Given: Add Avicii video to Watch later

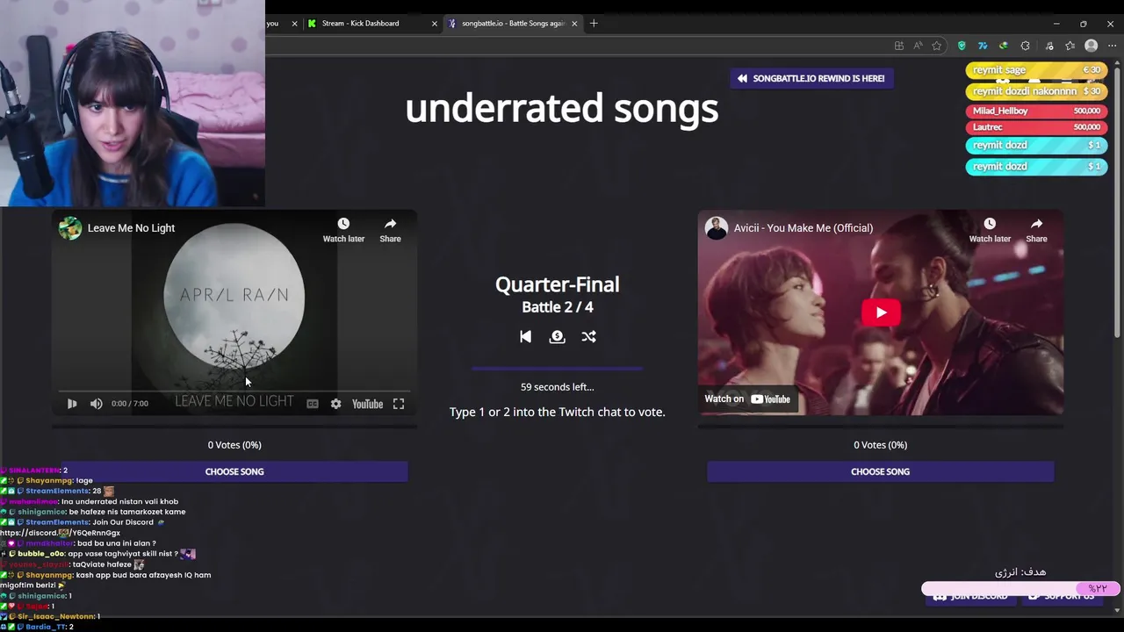Looking at the screenshot, I should tap(990, 230).
